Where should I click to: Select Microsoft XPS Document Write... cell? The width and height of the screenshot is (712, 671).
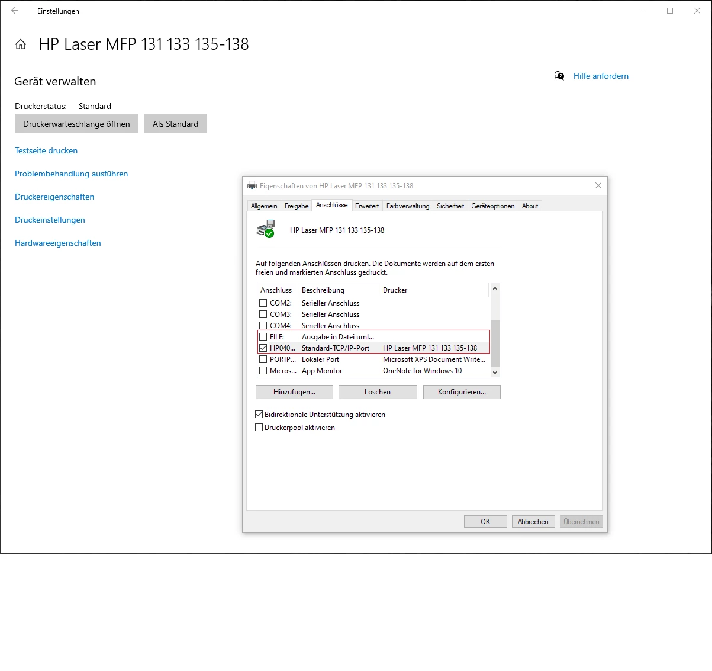click(x=434, y=359)
